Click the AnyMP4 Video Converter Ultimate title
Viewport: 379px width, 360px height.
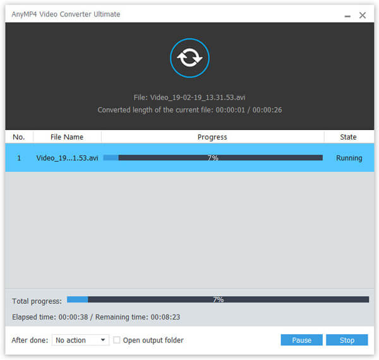[x=66, y=15]
